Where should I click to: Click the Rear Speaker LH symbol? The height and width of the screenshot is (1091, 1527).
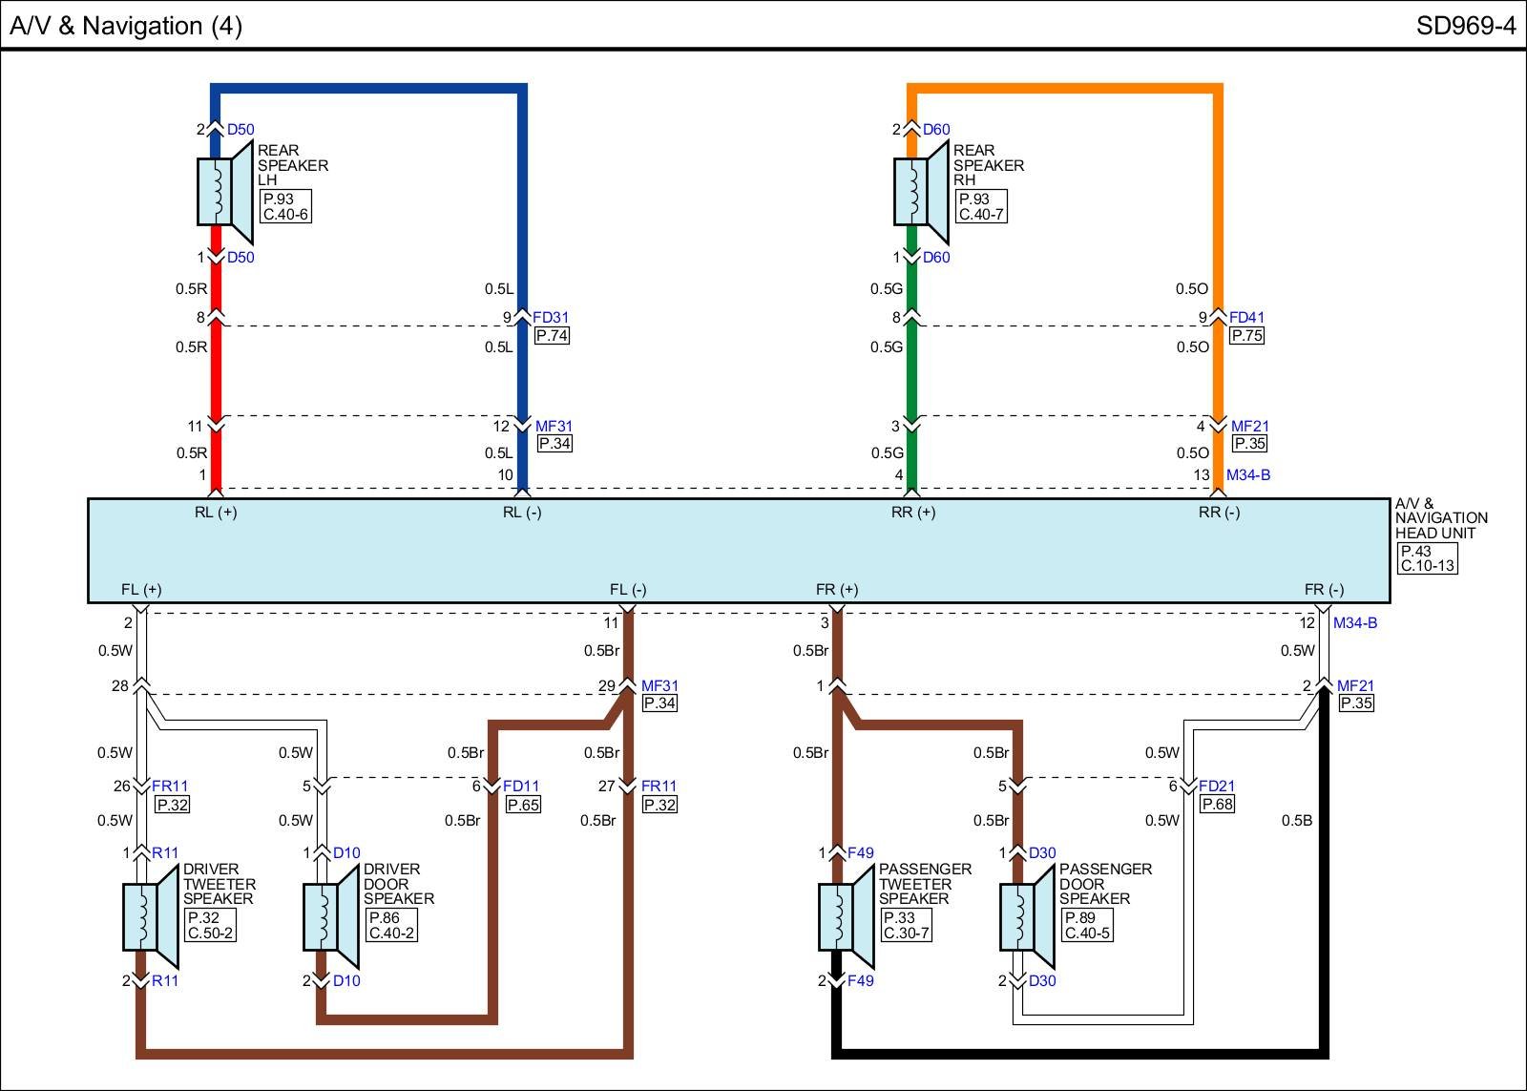pyautogui.click(x=225, y=192)
